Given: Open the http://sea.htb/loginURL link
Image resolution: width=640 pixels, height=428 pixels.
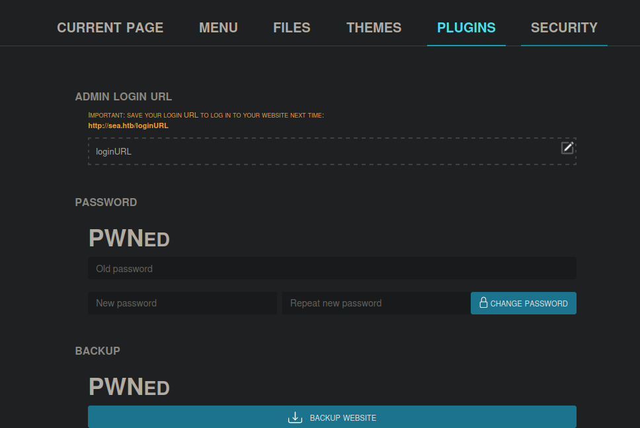Looking at the screenshot, I should coord(128,125).
